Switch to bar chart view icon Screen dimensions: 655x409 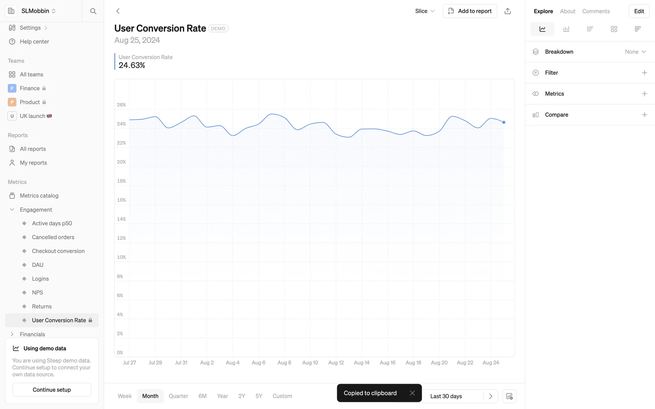click(x=566, y=29)
